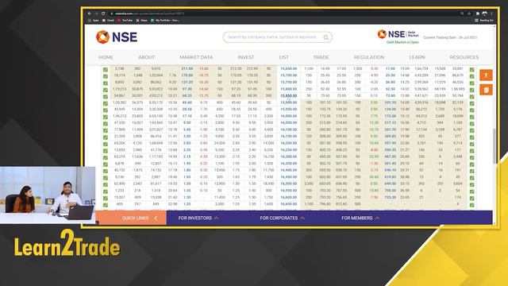Click the Current Trading Date text
This screenshot has width=508, height=286.
(450, 37)
